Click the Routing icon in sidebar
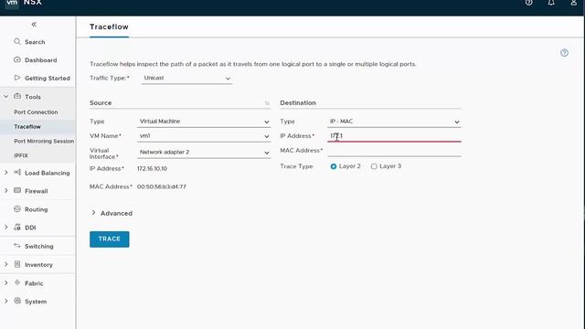 pyautogui.click(x=17, y=209)
